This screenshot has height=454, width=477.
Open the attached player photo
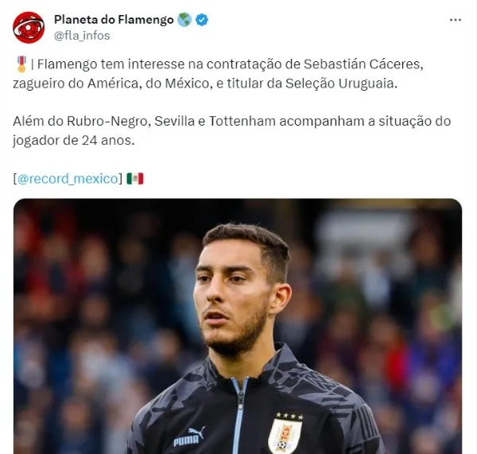coord(238,326)
